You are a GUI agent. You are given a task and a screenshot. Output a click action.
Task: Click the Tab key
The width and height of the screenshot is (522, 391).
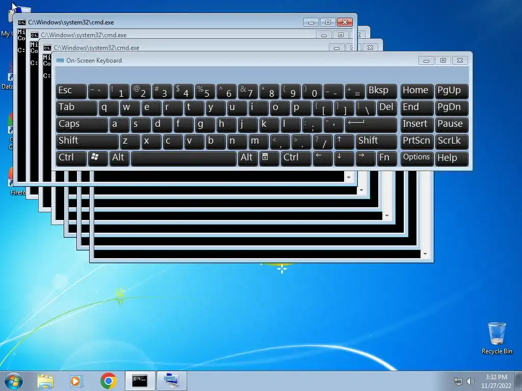pos(76,108)
